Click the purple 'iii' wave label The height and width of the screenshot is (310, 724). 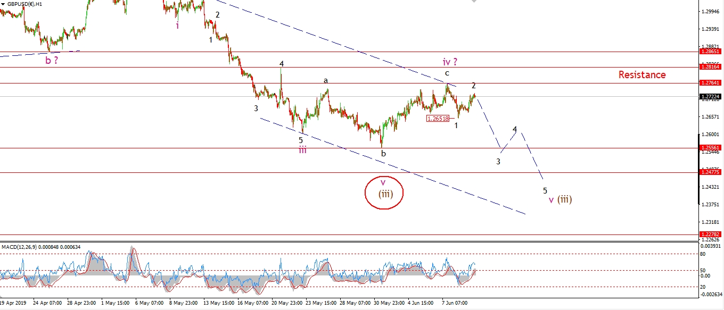pos(302,149)
